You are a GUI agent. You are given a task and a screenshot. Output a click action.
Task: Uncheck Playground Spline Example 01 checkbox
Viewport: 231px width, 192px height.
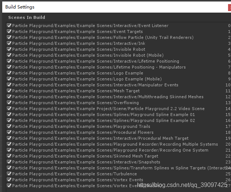[9, 115]
